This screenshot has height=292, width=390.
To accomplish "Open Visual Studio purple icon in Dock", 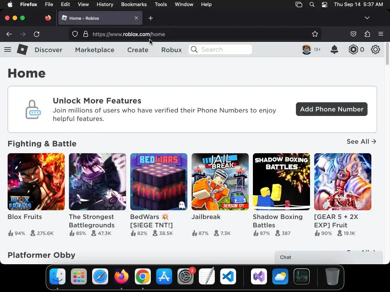I will pos(259,276).
